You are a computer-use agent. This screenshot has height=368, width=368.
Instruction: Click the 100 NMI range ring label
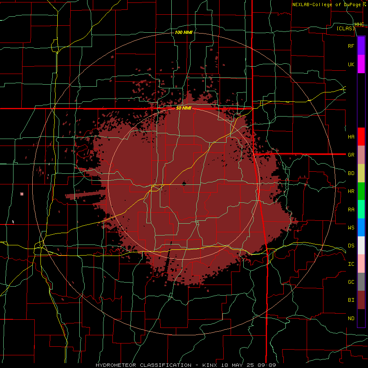pyautogui.click(x=184, y=32)
